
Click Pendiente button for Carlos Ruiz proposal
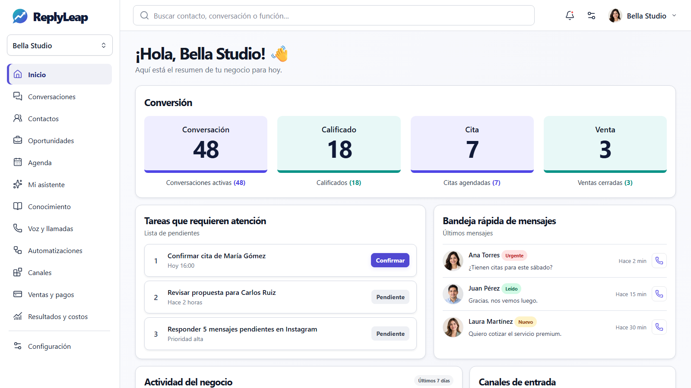pos(390,297)
